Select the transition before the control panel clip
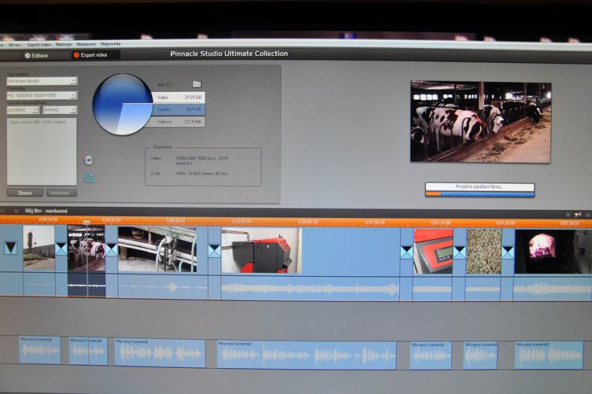 [406, 252]
